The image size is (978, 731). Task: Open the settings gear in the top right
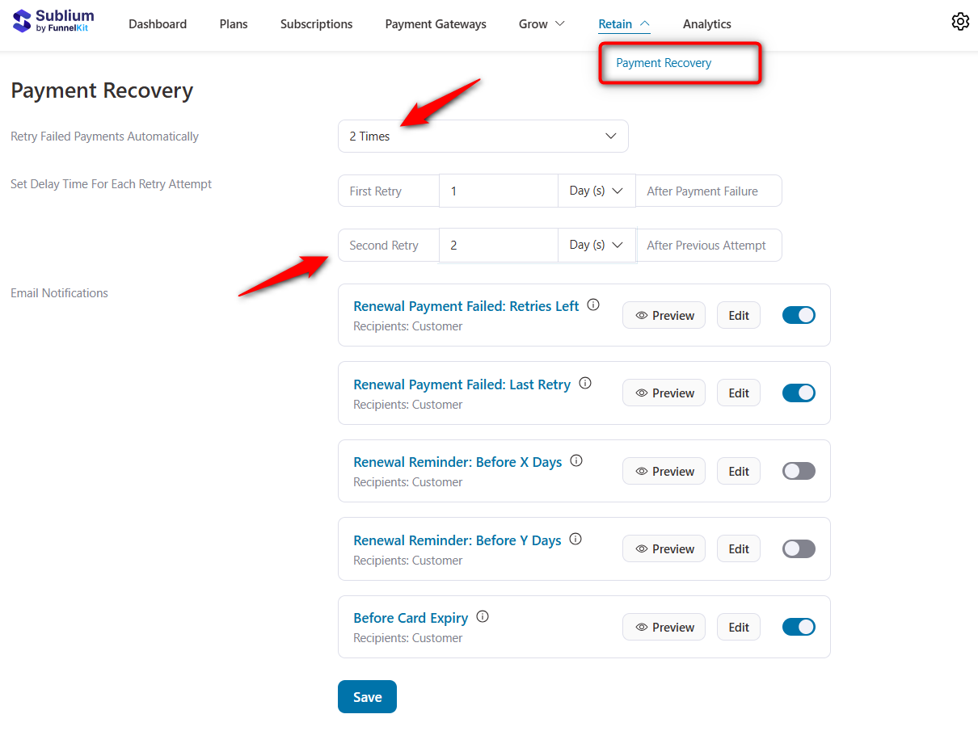(x=960, y=21)
